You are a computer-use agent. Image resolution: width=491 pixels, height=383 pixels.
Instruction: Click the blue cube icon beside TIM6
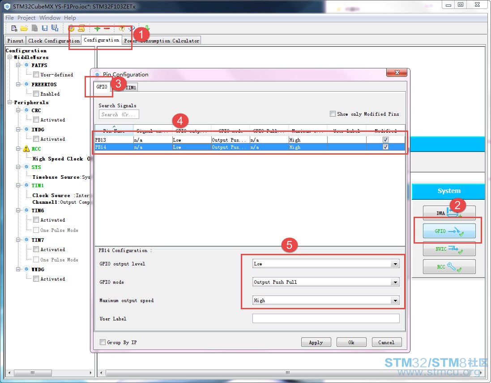pos(26,210)
